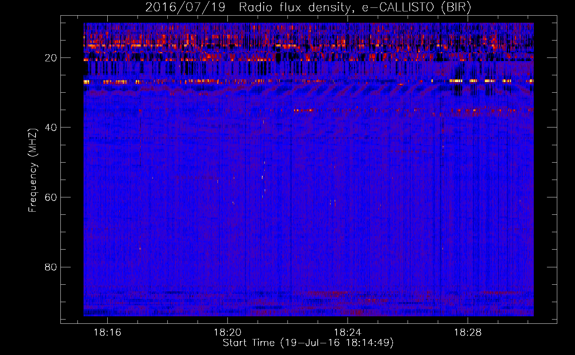Screen dimensions: 575x355
Task: Select the 60 MHz frequency tick label
Action: (x=51, y=197)
